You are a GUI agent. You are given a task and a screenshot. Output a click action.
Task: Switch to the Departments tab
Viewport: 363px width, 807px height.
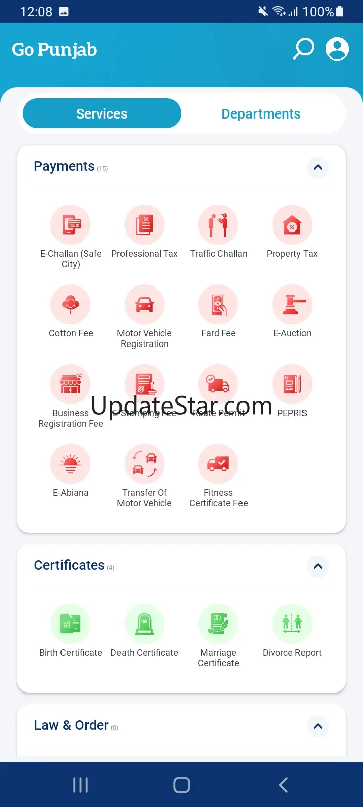coord(261,113)
